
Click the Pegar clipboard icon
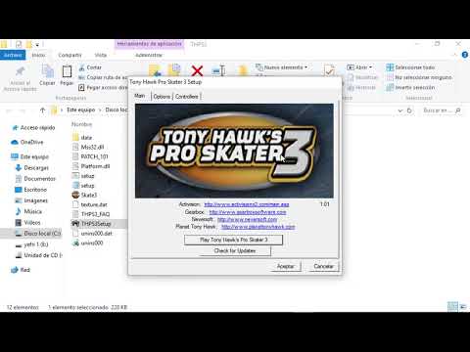[x=67, y=71]
